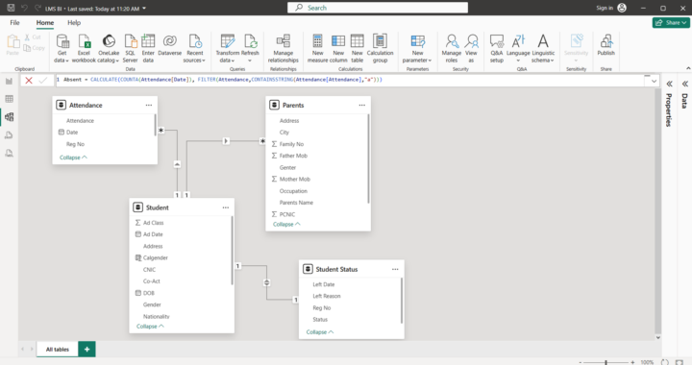Click the Share button
This screenshot has width=692, height=365.
(x=671, y=22)
